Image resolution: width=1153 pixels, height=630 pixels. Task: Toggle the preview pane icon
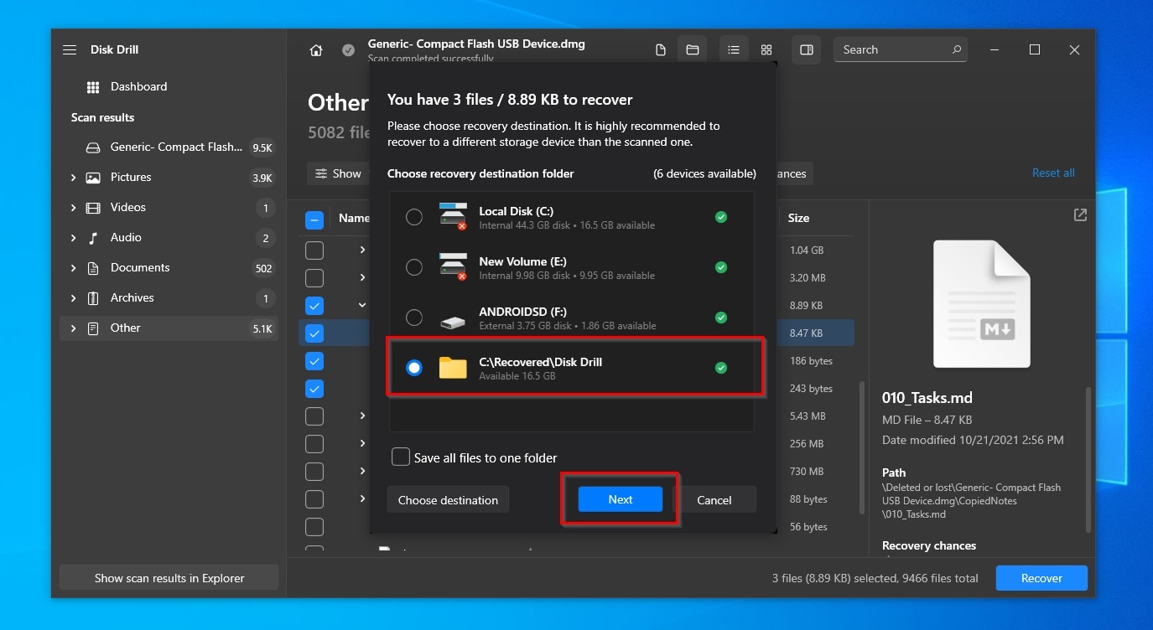point(807,50)
